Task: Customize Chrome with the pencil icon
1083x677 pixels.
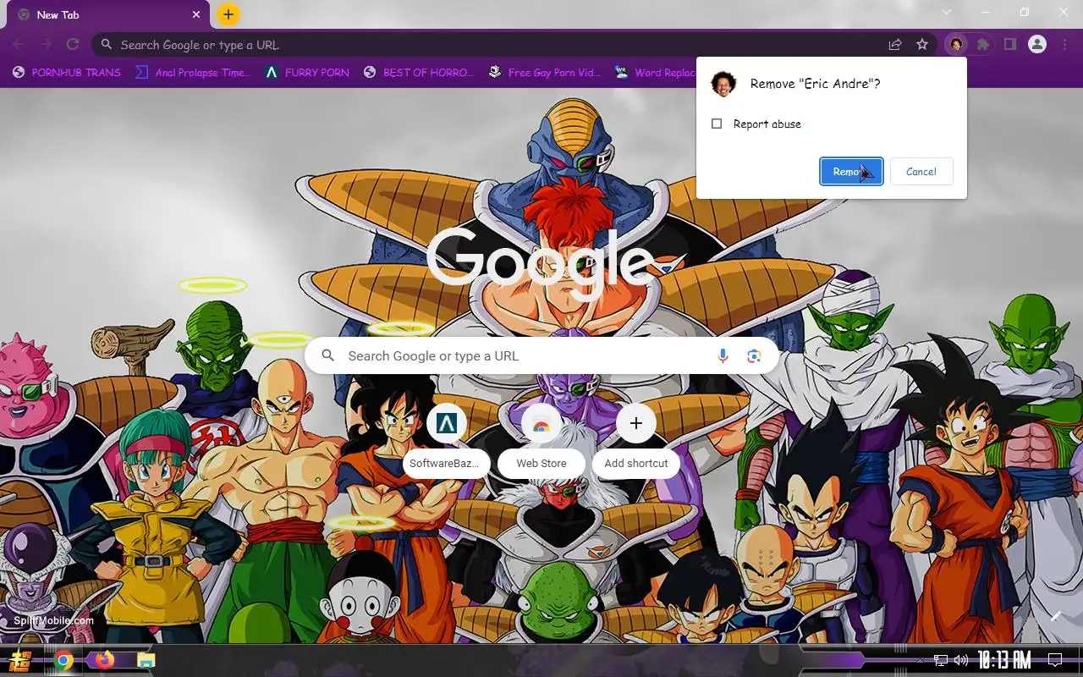Action: click(1056, 616)
